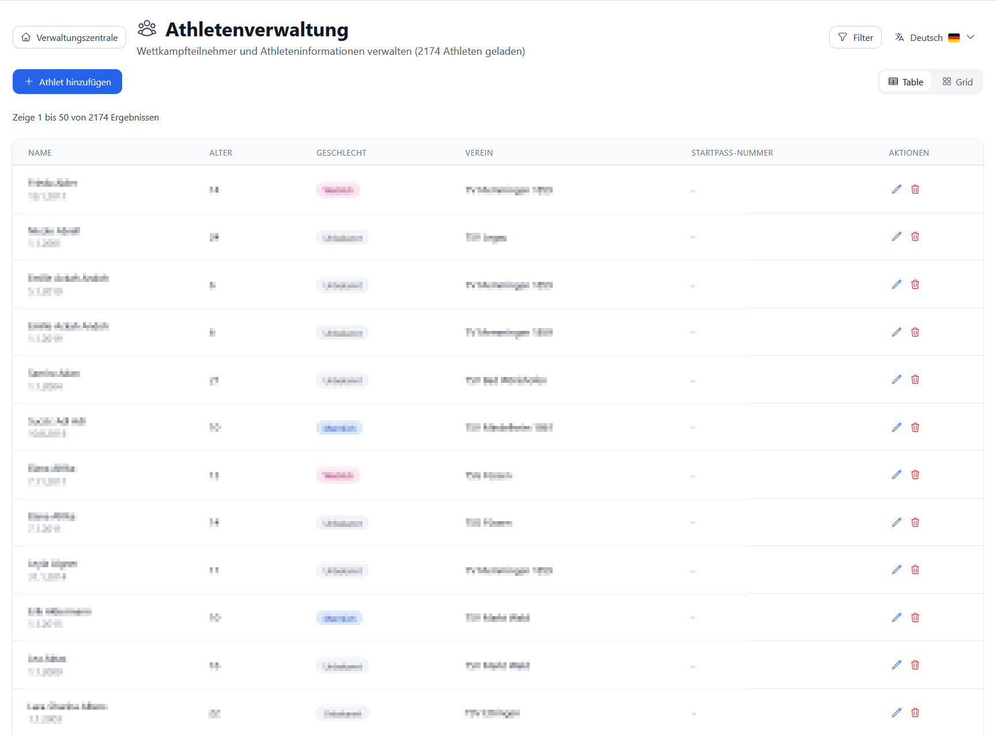Delete the sixth row, first blue Männlich badge
The height and width of the screenshot is (735, 997).
915,427
